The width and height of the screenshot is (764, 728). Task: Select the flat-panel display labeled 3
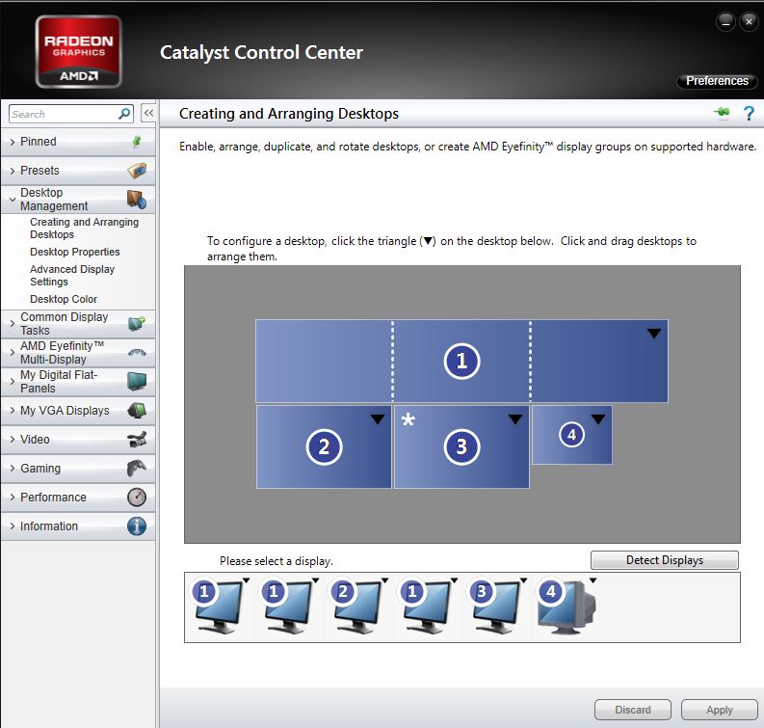point(495,607)
